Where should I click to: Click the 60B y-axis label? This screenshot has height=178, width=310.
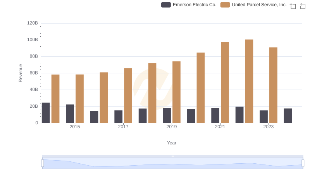point(34,73)
